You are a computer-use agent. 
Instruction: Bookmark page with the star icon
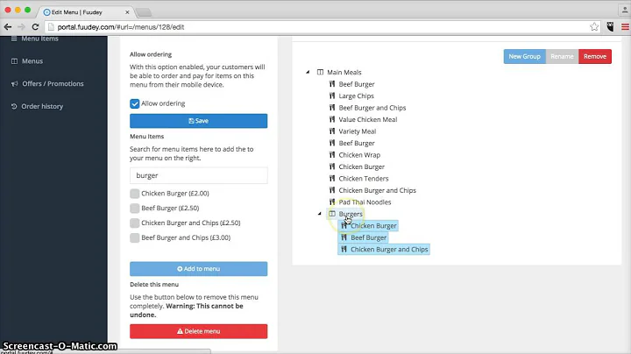click(594, 27)
